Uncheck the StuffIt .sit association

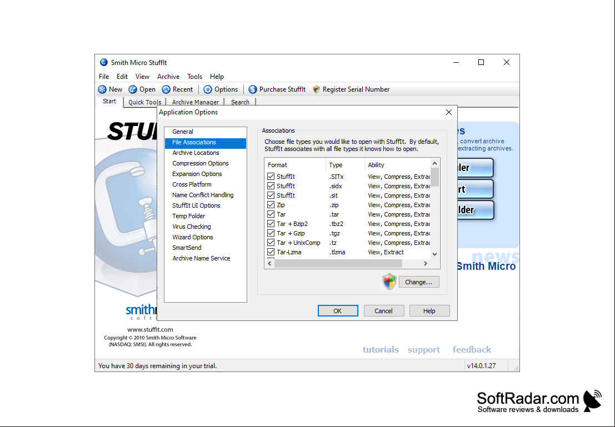(x=271, y=195)
